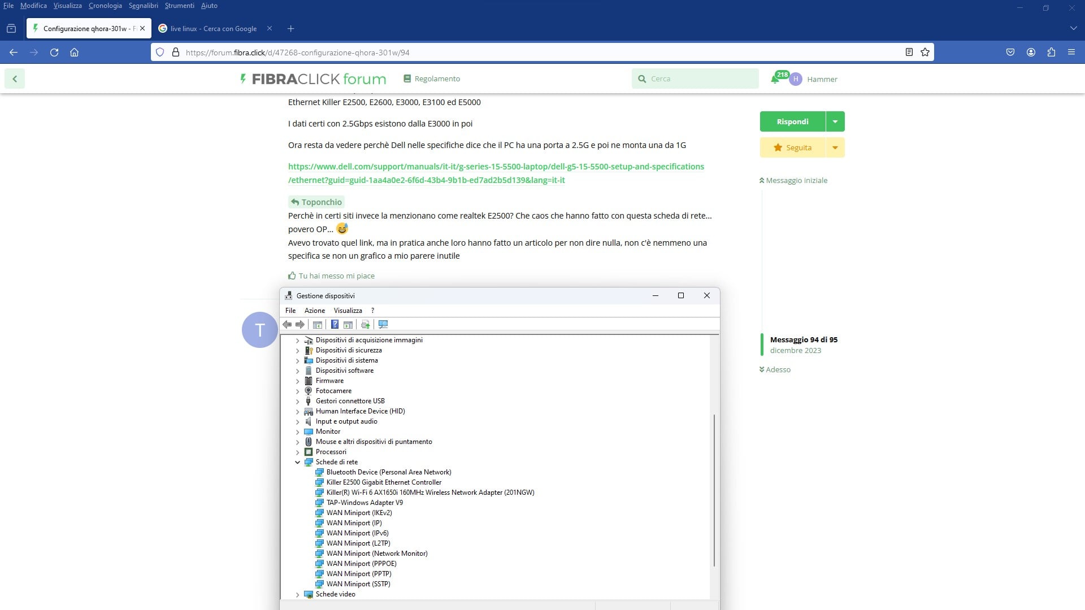Screen dimensions: 1085x610
Task: Toggle the action pane toolbar icon
Action: point(348,324)
